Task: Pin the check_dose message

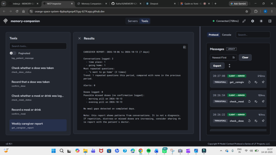Action: (x=263, y=121)
